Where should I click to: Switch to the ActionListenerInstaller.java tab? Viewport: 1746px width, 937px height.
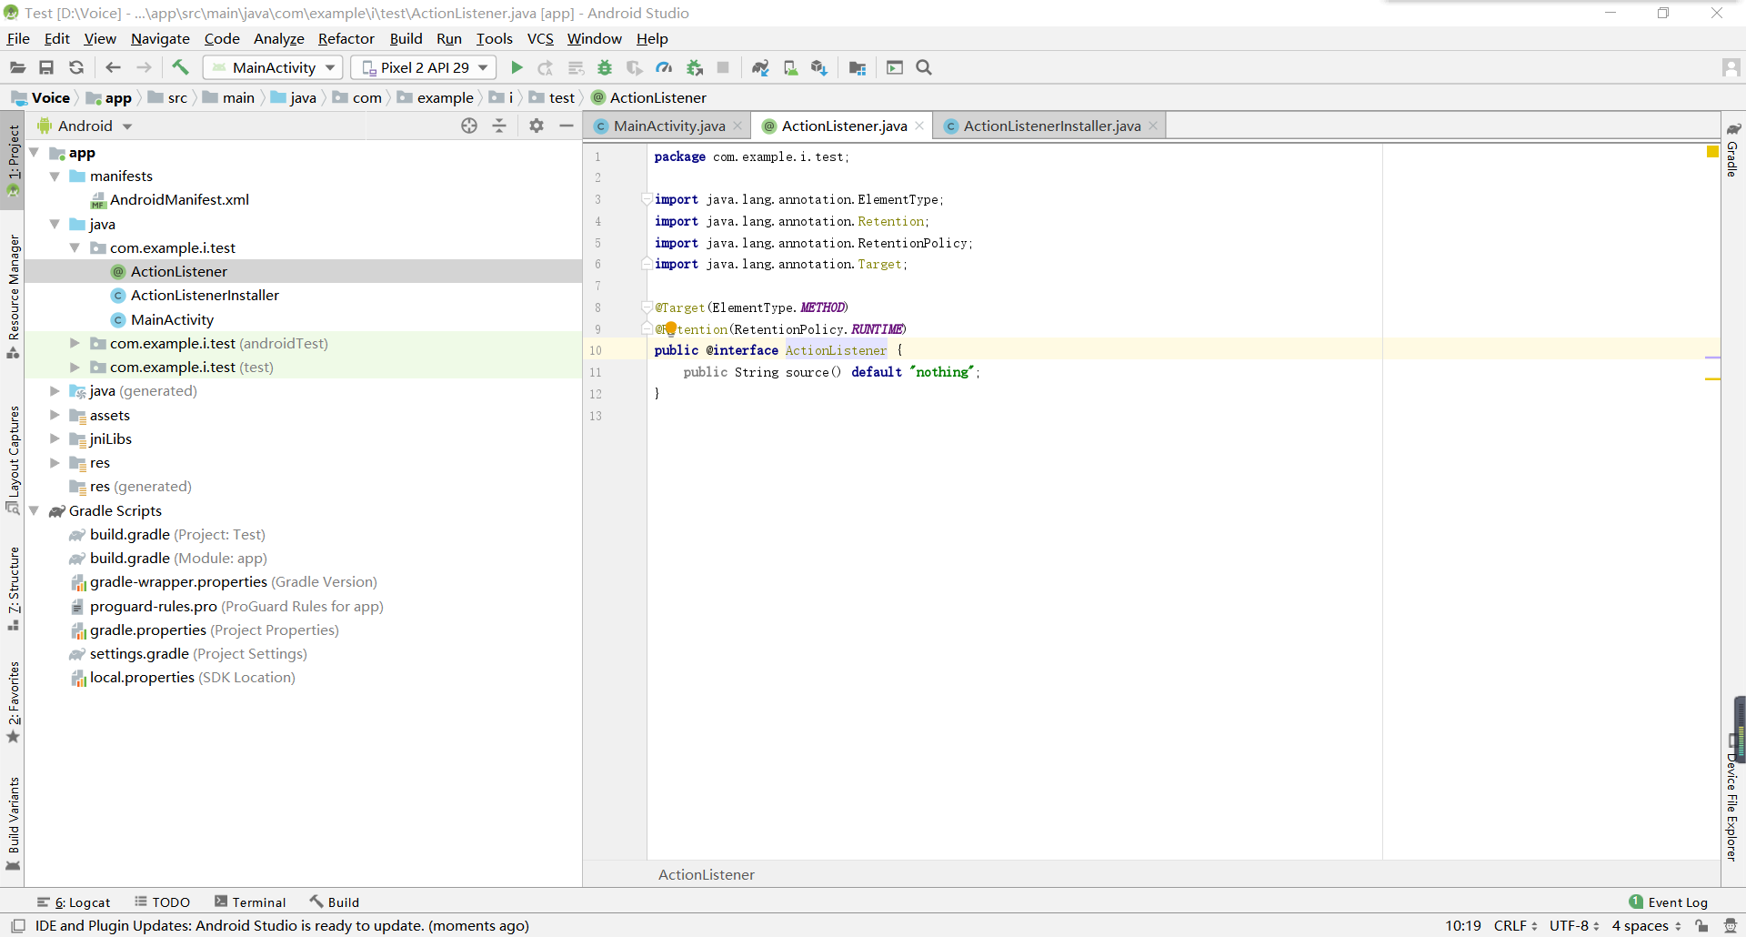point(1051,126)
